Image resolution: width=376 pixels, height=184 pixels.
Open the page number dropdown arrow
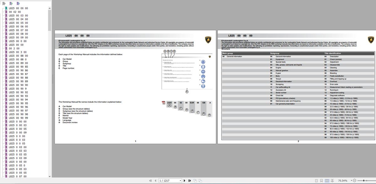point(180,181)
